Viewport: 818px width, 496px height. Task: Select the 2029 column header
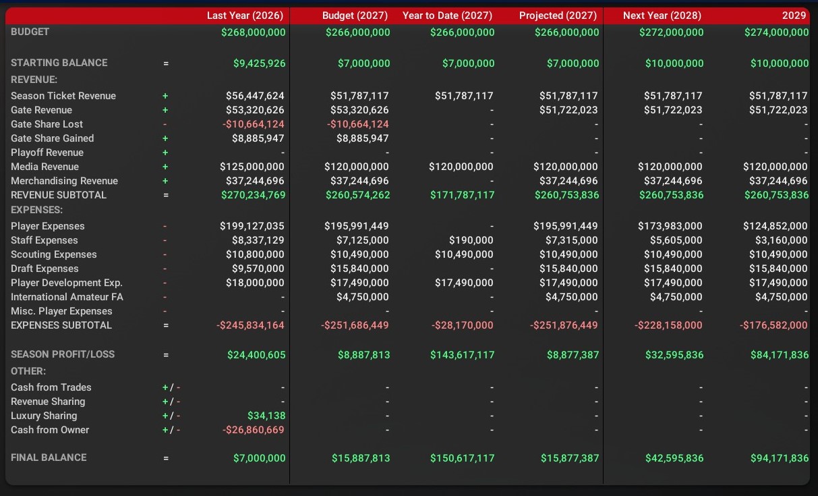(x=794, y=15)
